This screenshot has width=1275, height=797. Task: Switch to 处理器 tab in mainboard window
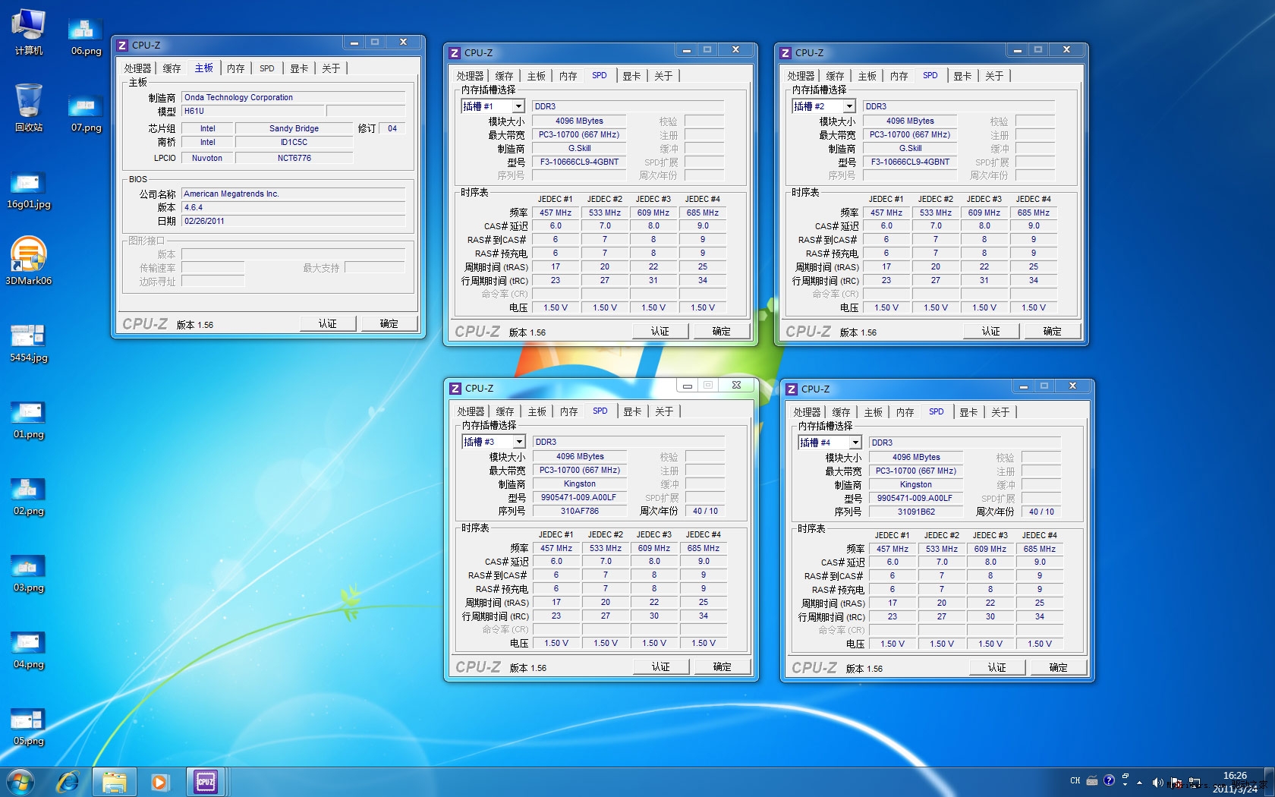click(137, 68)
